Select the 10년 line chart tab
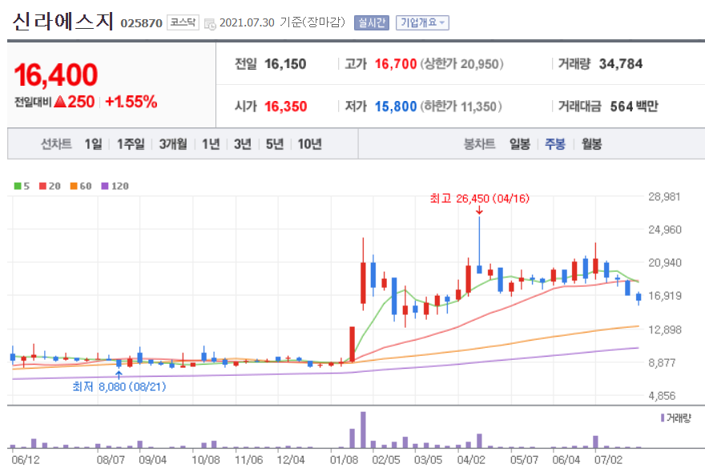This screenshot has width=705, height=472. pos(309,144)
